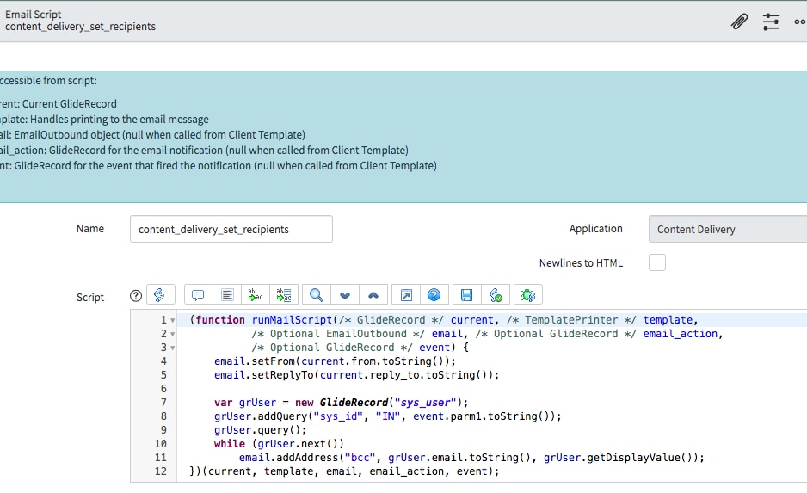Click line number 6 in gutter
The width and height of the screenshot is (807, 493).
(163, 389)
